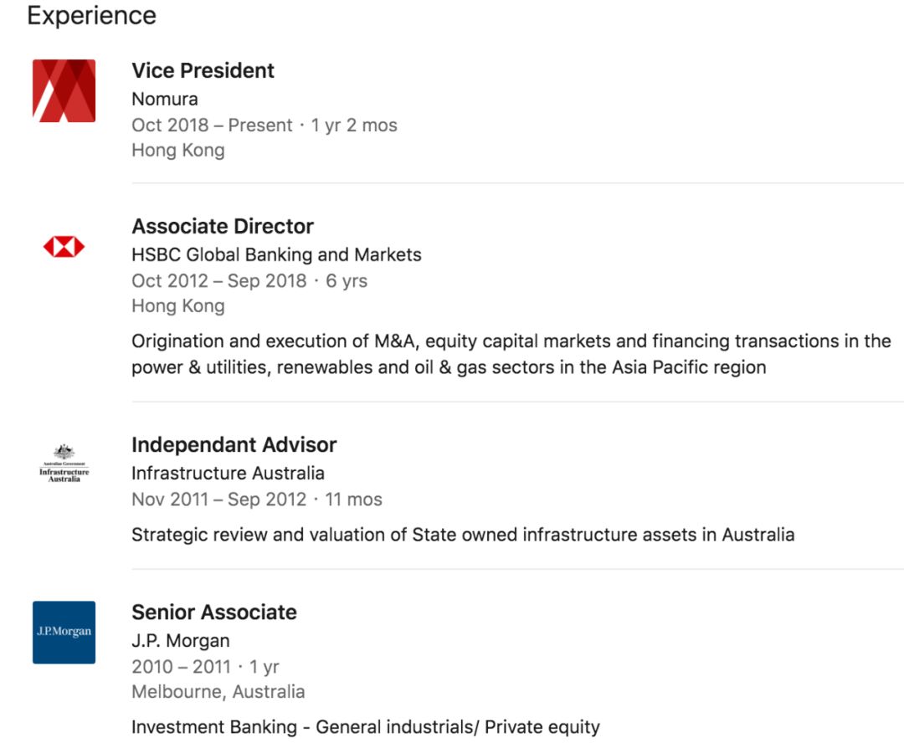Open the Infrastructure Australia company name
Image resolution: width=904 pixels, height=743 pixels.
click(228, 473)
